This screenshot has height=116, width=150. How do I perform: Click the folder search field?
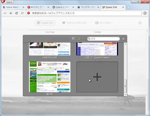[x=103, y=39]
